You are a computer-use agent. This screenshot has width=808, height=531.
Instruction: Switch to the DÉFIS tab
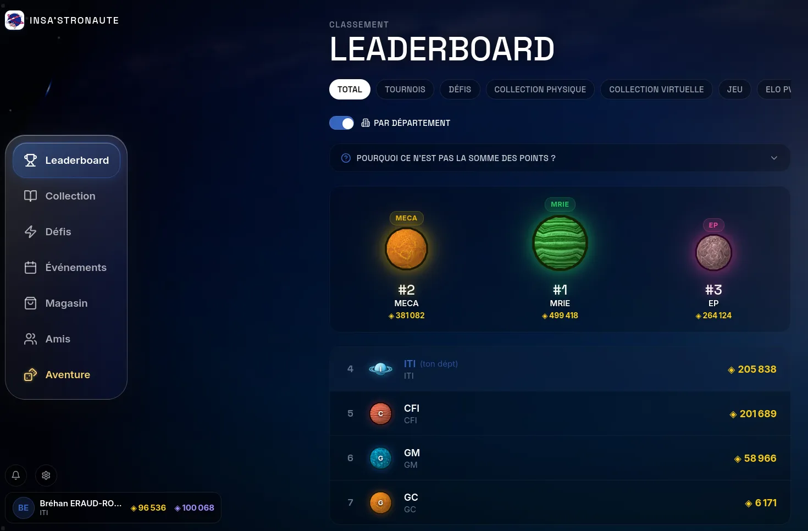click(x=460, y=90)
